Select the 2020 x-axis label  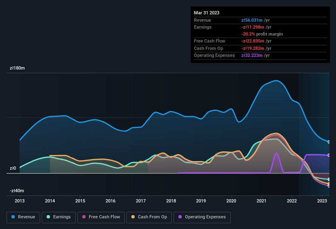coord(231,201)
